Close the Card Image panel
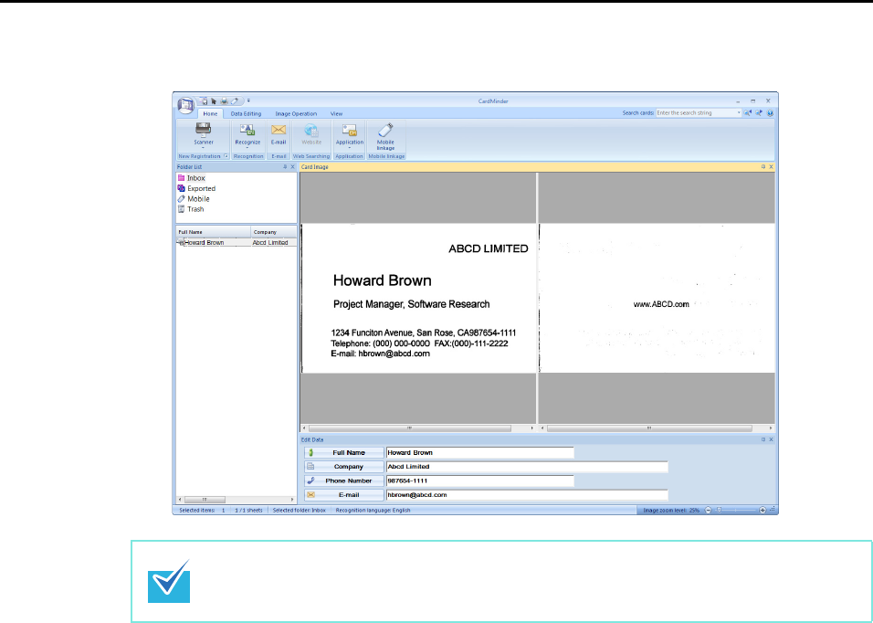The height and width of the screenshot is (623, 873). [x=771, y=167]
